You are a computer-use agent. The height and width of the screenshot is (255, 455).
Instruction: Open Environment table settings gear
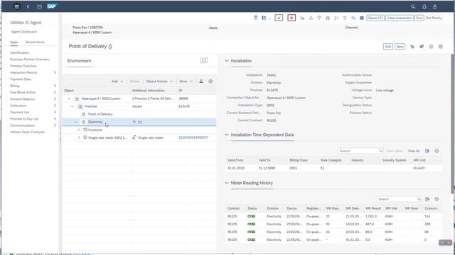(x=210, y=81)
